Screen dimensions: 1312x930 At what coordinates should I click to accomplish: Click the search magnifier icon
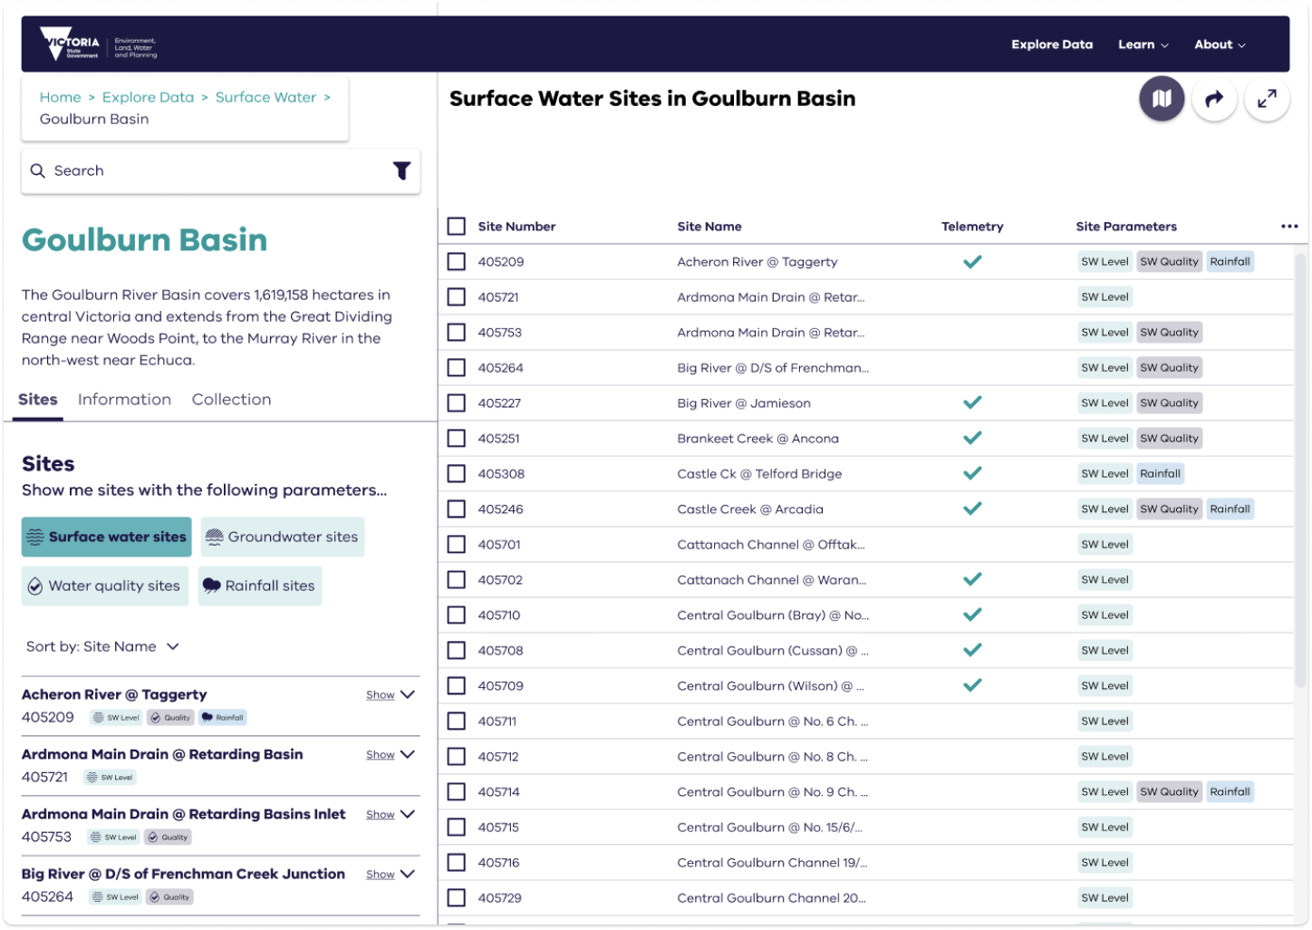[38, 170]
